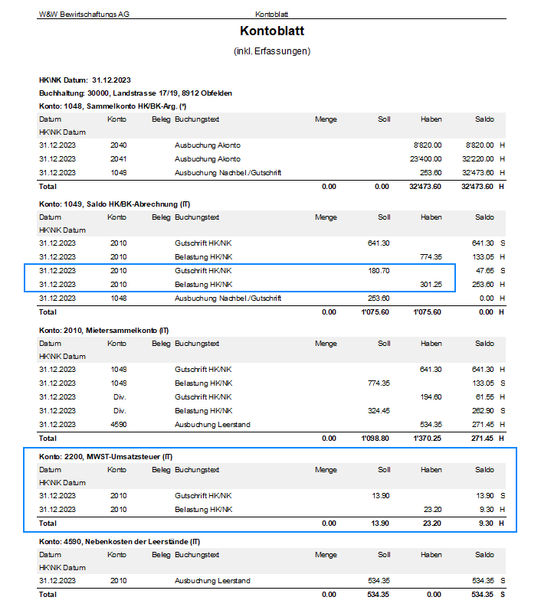The height and width of the screenshot is (610, 541).
Task: Click the bold Kontoblatt title
Action: tap(272, 31)
